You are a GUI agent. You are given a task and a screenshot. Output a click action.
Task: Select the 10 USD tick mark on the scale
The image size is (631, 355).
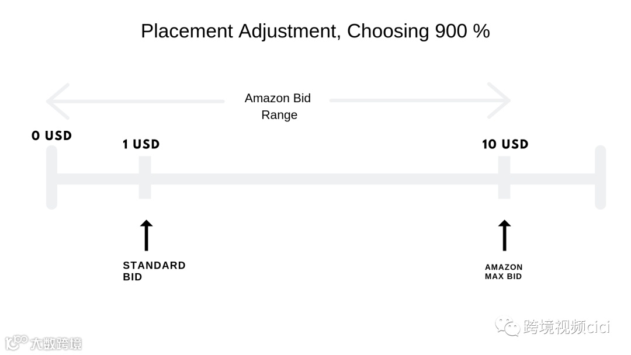504,178
